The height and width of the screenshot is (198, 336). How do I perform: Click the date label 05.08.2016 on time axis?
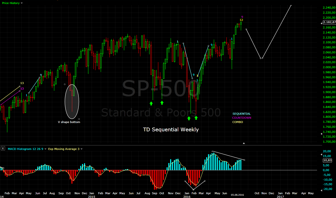pyautogui.click(x=237, y=195)
